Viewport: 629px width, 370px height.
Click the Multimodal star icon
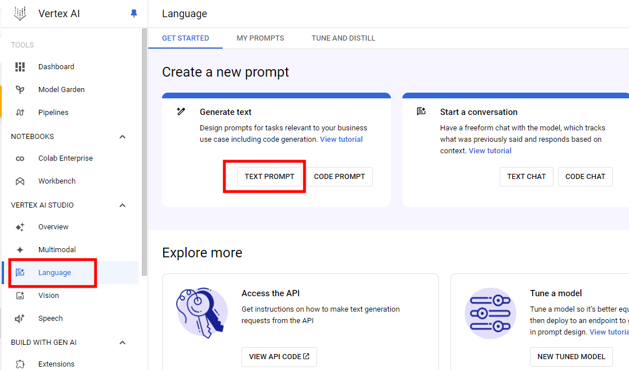[x=20, y=250]
